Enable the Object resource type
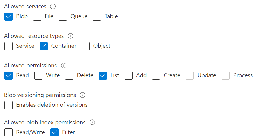 (86, 46)
